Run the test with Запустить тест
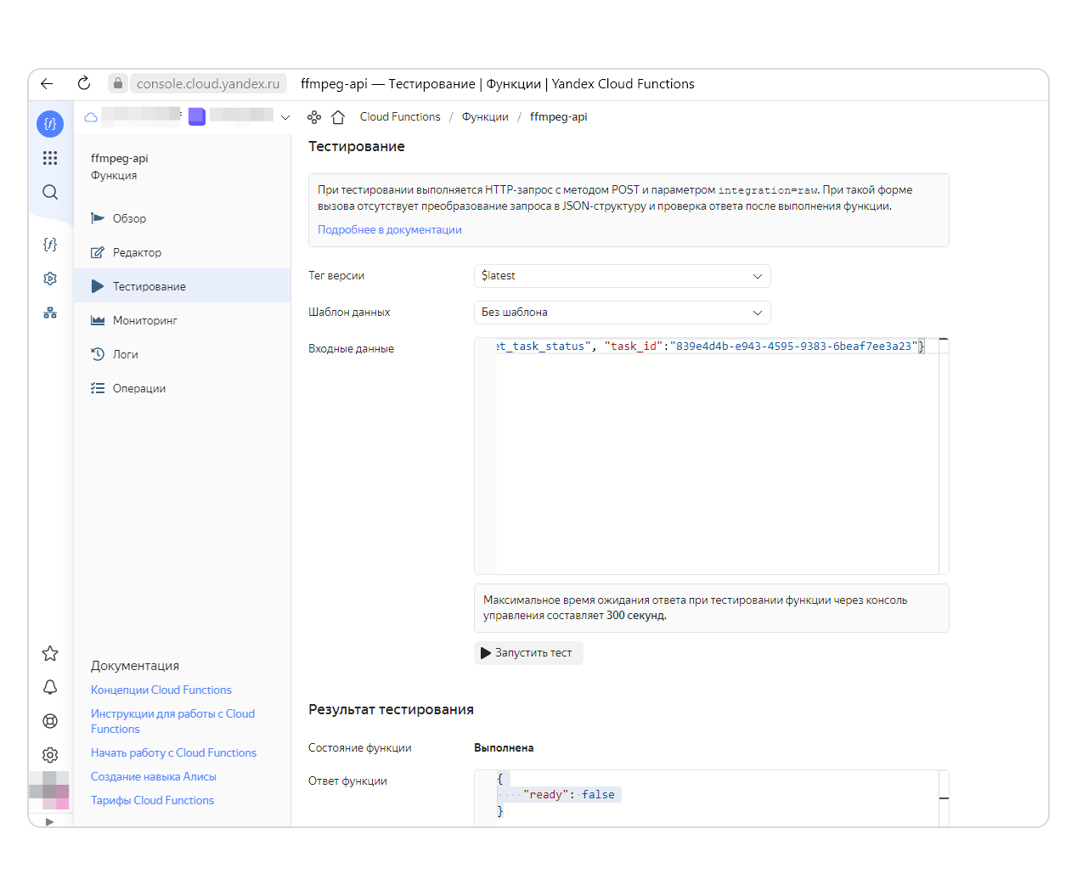 pos(528,653)
